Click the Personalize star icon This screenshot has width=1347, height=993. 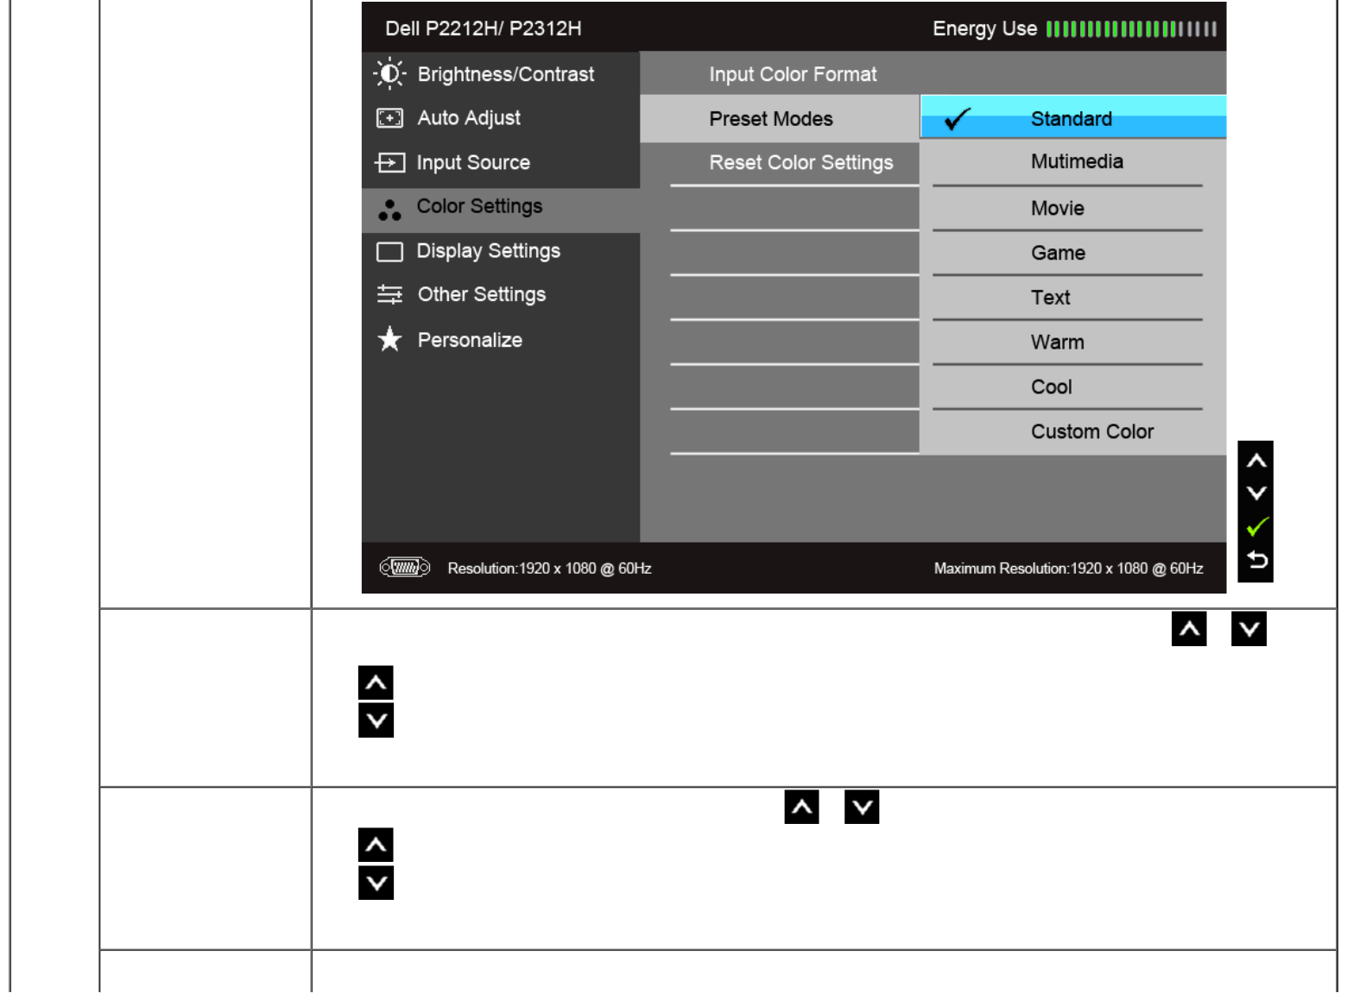(389, 339)
